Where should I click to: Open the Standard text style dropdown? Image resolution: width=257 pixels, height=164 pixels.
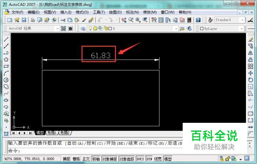pyautogui.click(x=242, y=20)
